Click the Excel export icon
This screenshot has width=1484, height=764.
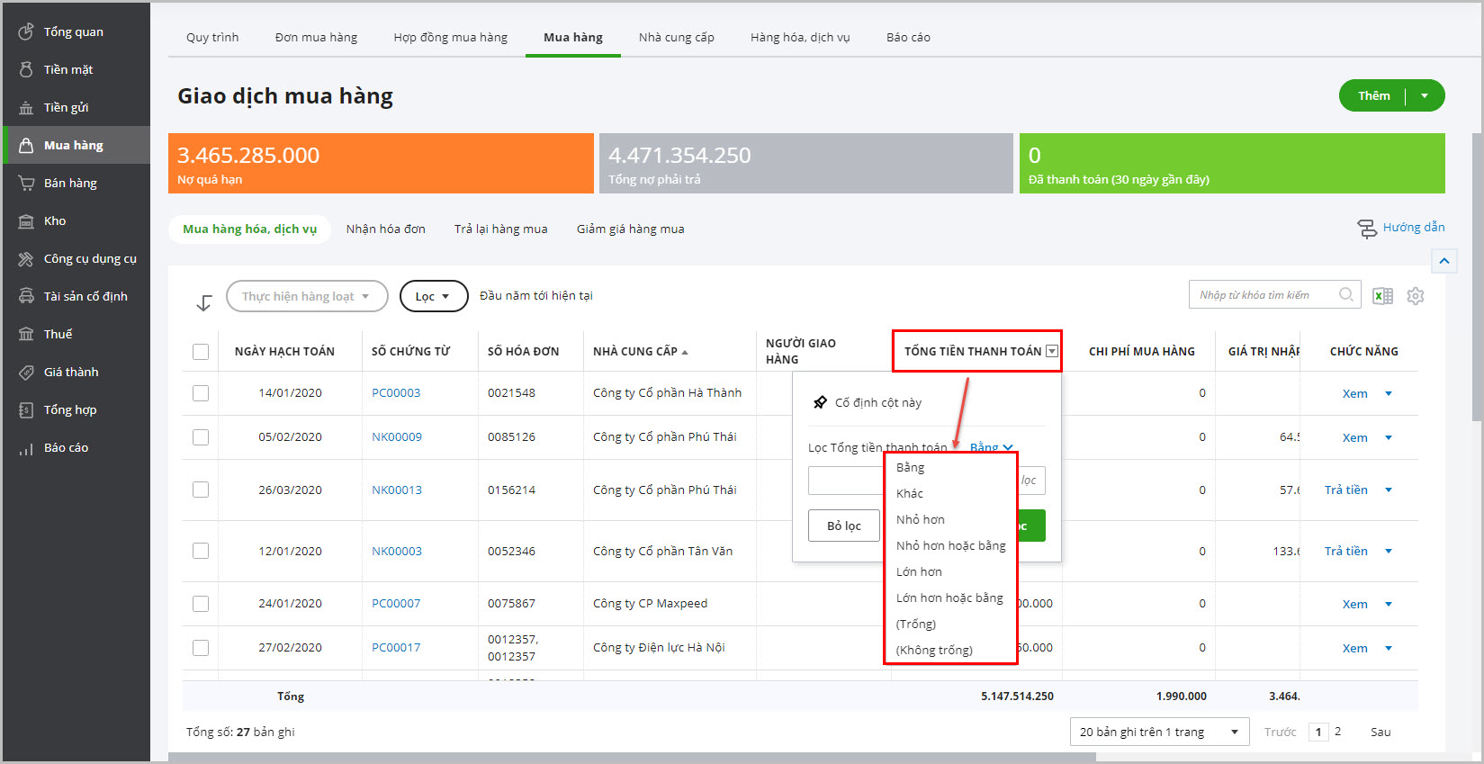[1382, 296]
